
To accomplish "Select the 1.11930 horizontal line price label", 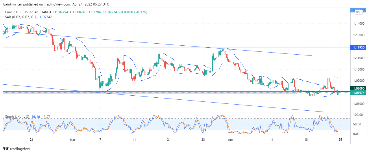I will 358,47.
